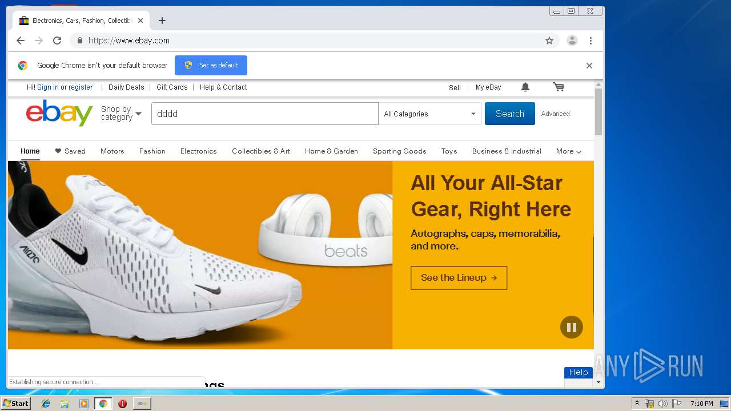
Task: Open Action Center flag icon
Action: pos(677,404)
